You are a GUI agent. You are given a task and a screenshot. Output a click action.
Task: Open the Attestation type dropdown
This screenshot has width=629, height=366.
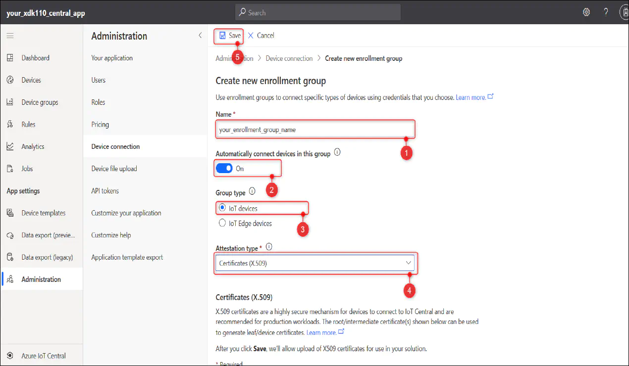[315, 263]
